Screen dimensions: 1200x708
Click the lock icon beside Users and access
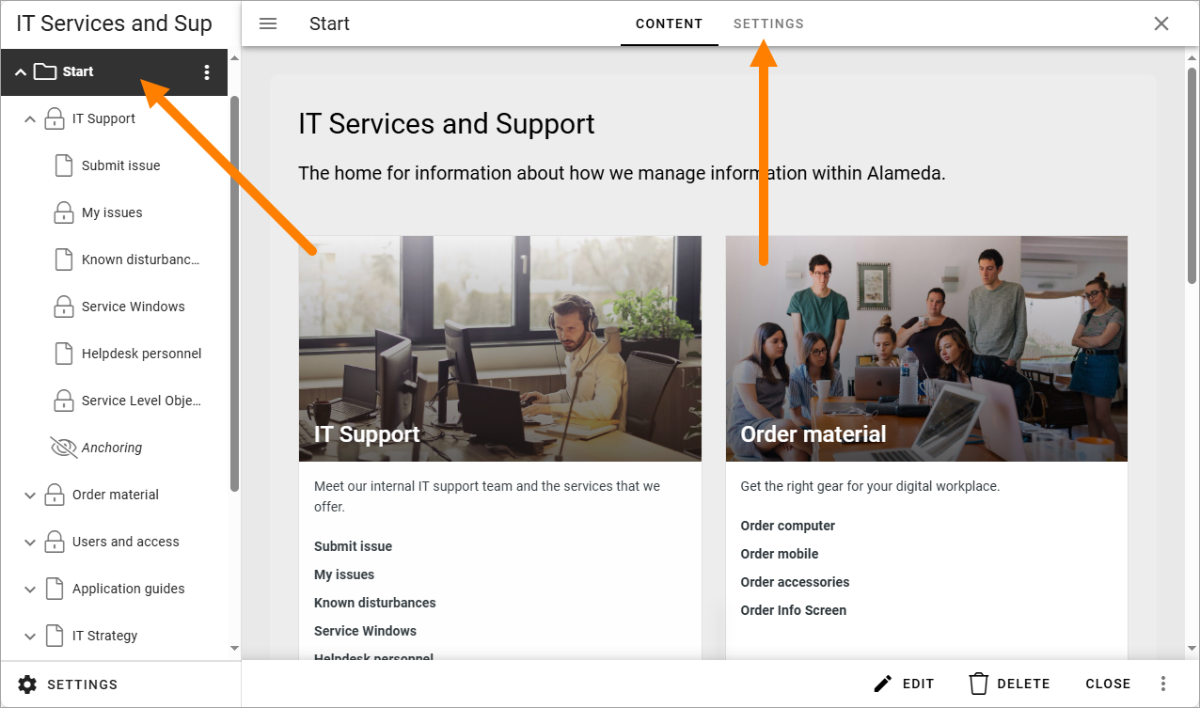(55, 542)
